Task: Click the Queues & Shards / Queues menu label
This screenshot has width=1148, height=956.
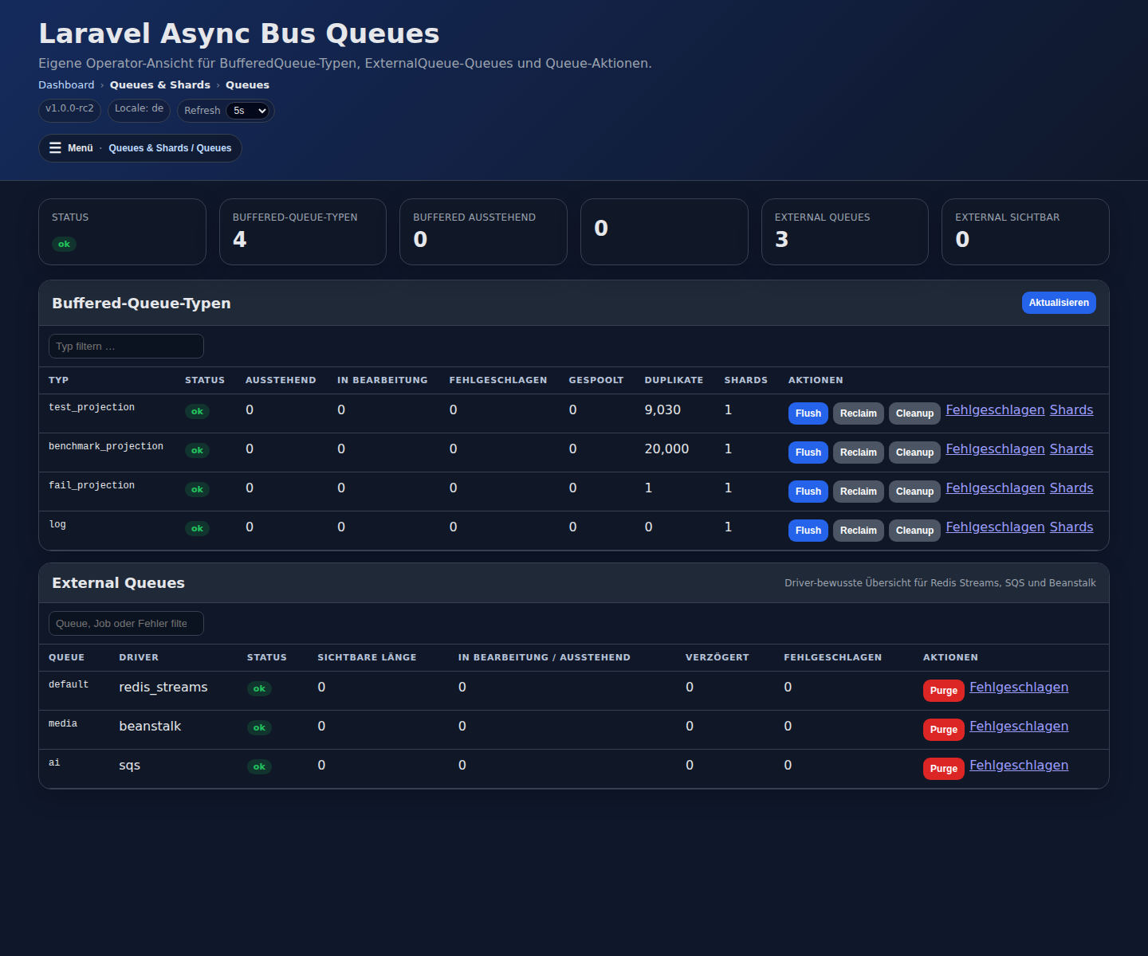Action: point(170,148)
